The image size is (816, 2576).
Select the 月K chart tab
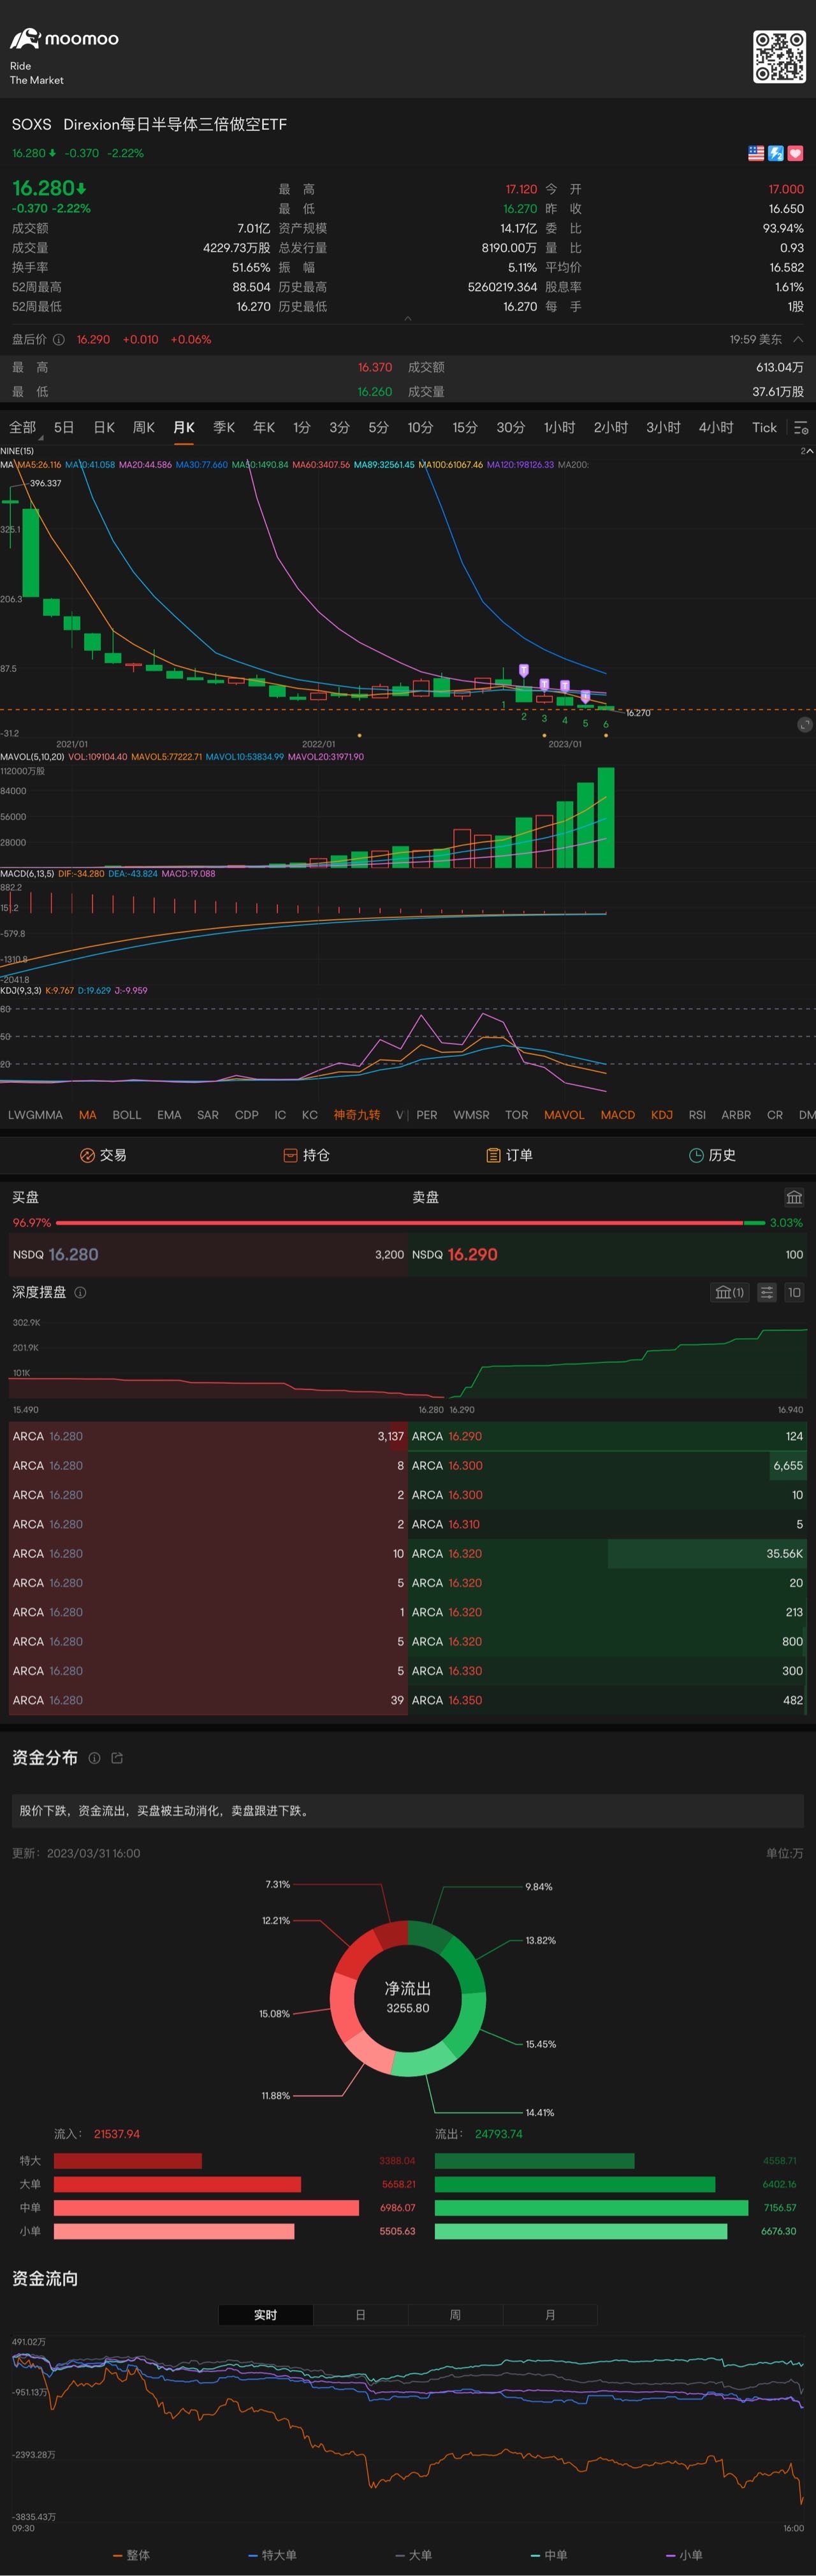tap(184, 427)
